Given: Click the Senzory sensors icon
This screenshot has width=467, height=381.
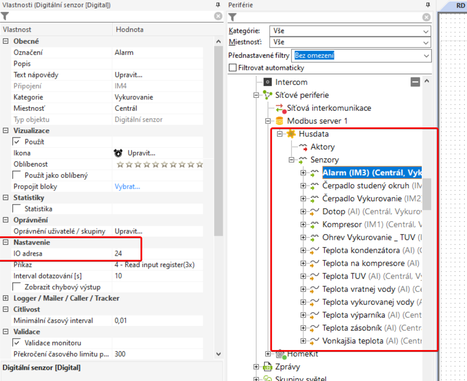Looking at the screenshot, I should [x=303, y=160].
